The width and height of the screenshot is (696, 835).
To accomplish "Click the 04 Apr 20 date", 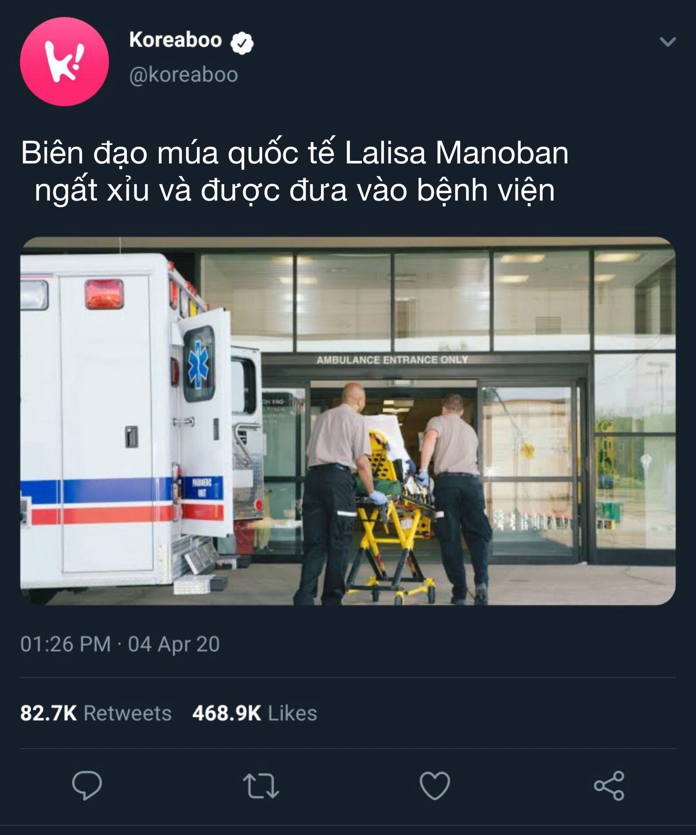I will tap(174, 644).
